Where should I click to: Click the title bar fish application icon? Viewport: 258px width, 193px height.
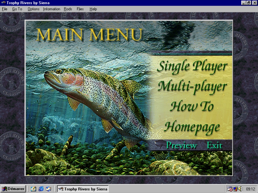pyautogui.click(x=3, y=3)
